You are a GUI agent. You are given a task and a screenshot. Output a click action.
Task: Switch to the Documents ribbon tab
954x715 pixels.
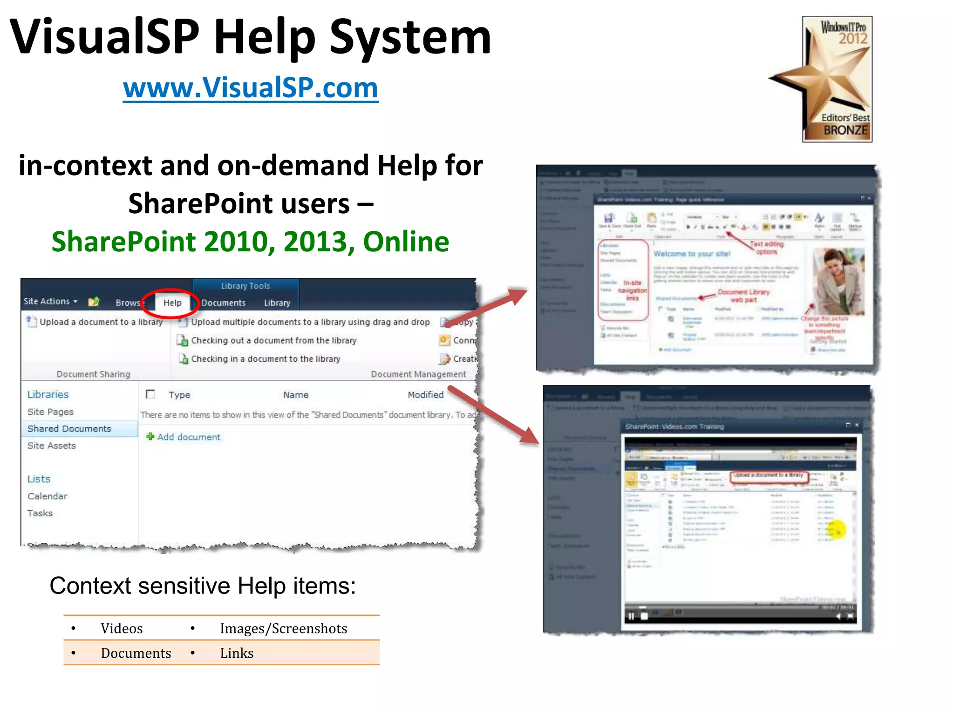tap(223, 303)
